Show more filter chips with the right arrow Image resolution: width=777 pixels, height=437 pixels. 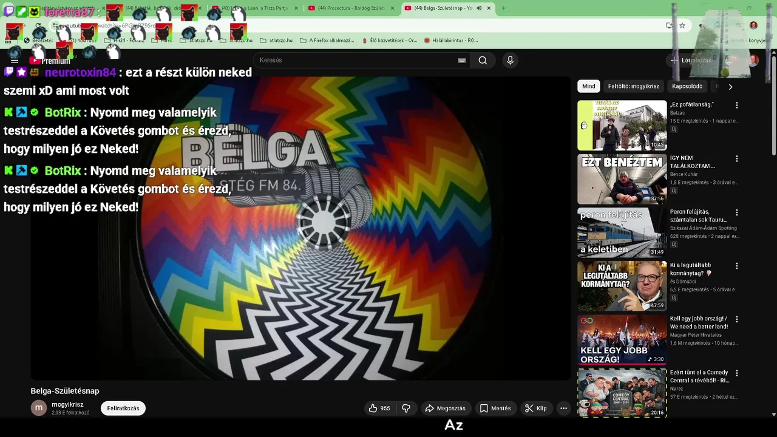(x=730, y=86)
